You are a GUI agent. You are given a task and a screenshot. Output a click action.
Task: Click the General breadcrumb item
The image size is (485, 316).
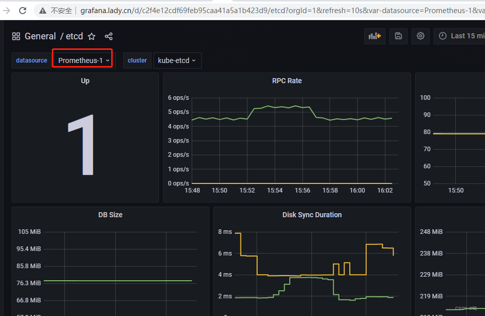coord(40,36)
